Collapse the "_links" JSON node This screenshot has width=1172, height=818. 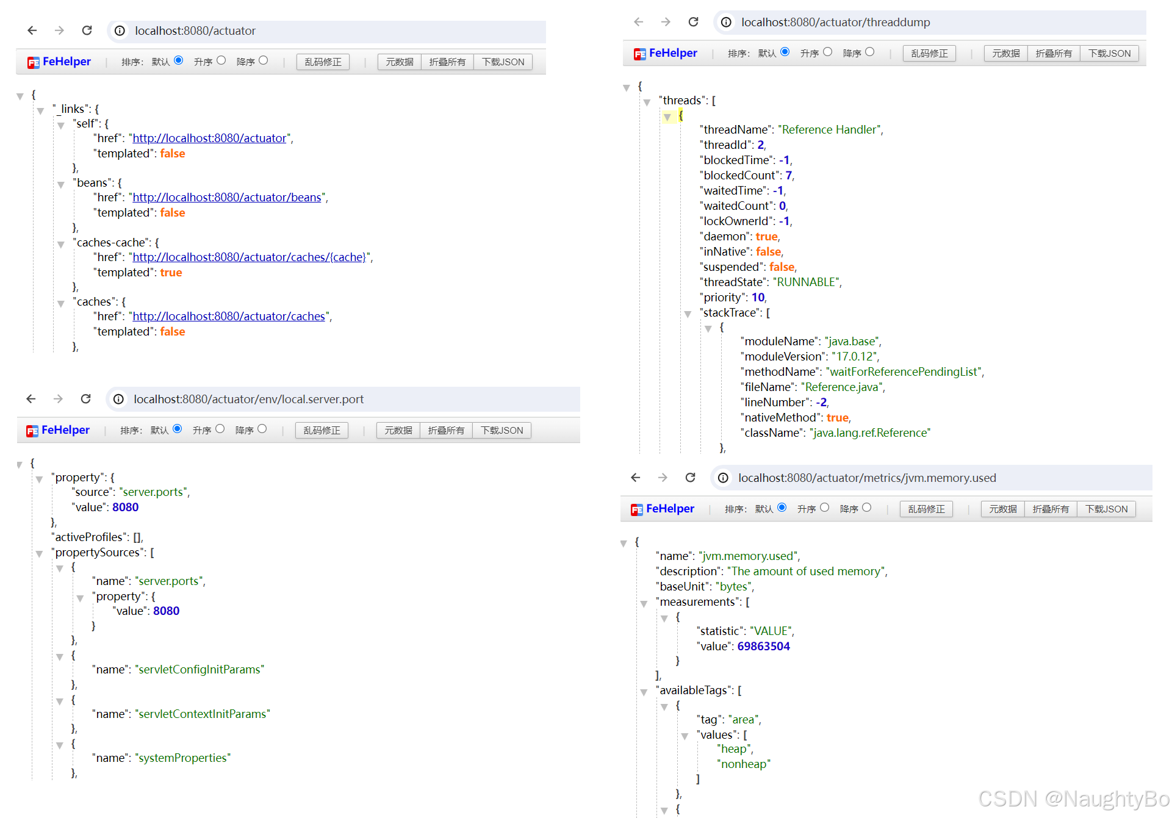40,111
